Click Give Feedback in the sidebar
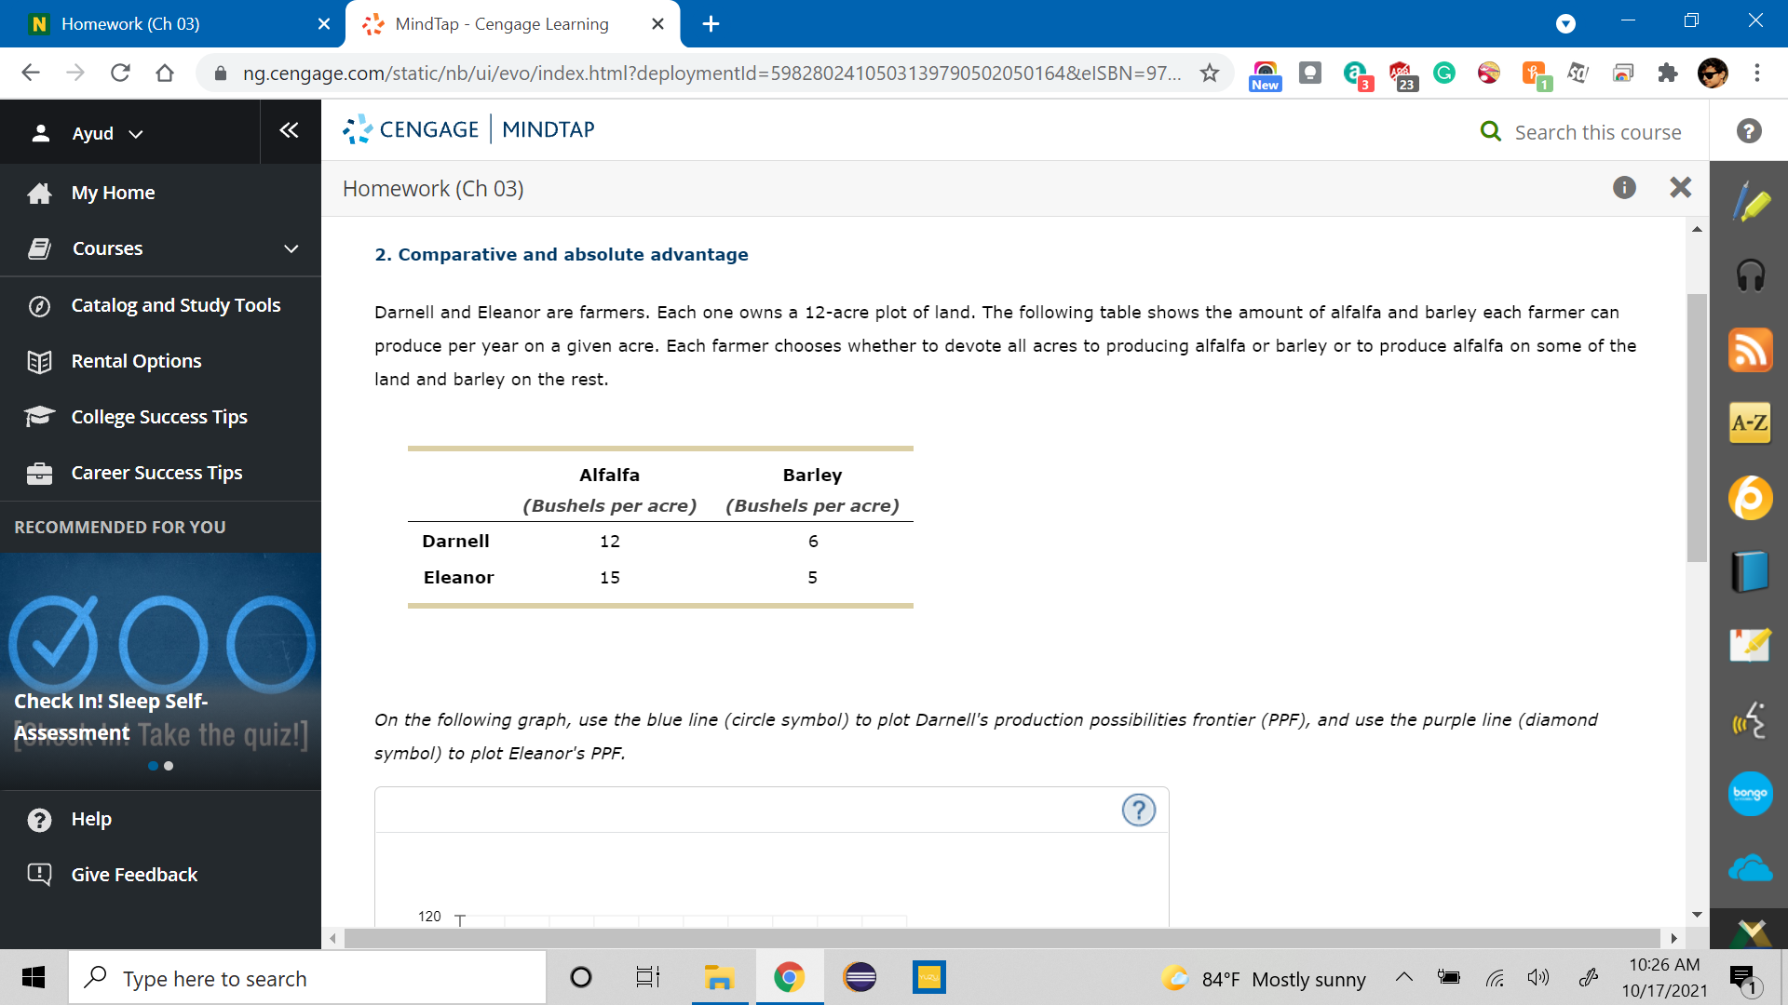The image size is (1788, 1005). tap(134, 874)
